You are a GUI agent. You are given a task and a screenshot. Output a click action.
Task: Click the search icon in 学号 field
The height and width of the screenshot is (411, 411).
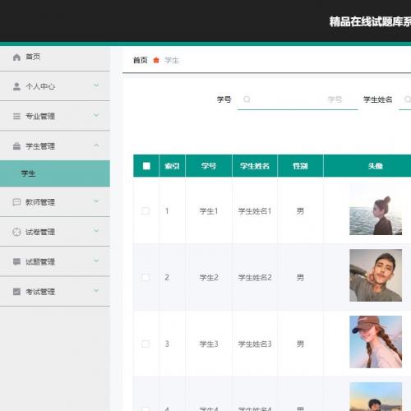click(247, 99)
